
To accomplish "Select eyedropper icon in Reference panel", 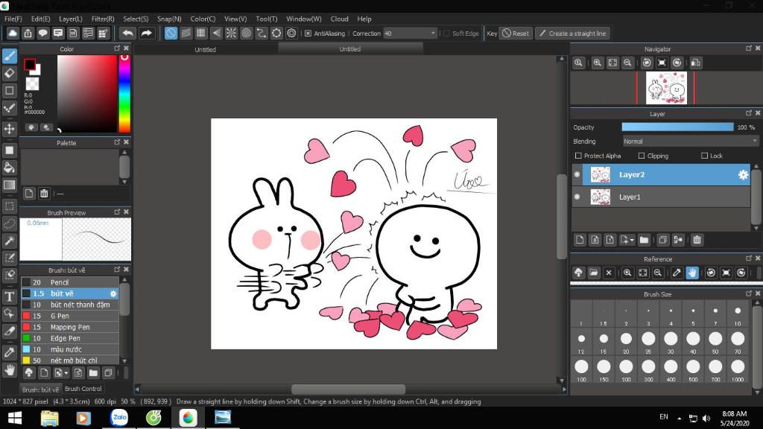I will point(677,273).
